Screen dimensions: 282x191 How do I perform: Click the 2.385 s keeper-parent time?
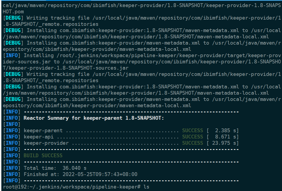225,131
